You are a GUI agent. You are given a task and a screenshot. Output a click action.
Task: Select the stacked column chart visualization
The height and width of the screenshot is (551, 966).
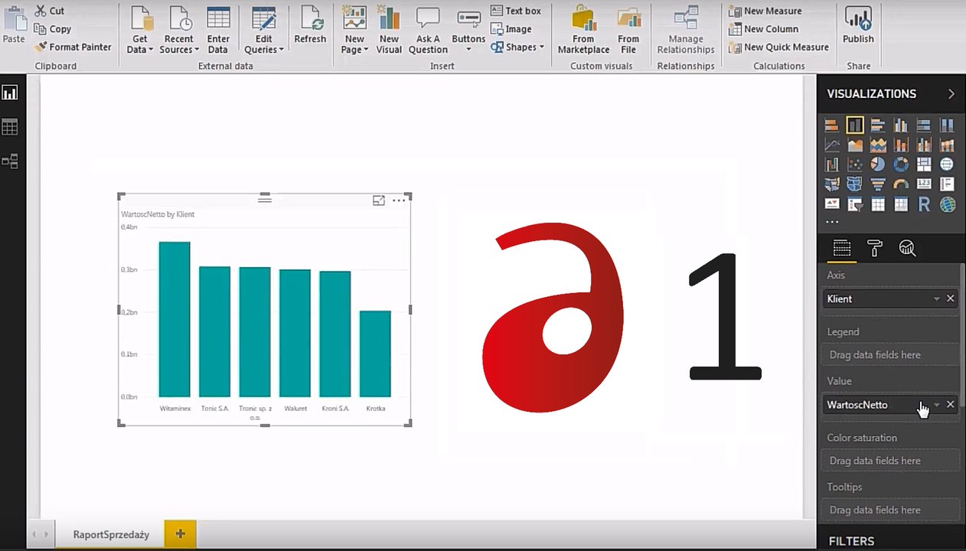pos(855,126)
